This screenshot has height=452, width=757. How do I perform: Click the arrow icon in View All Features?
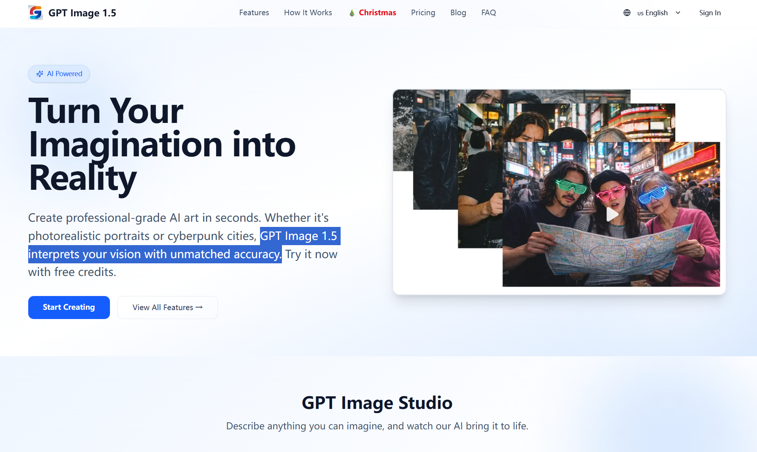[x=199, y=307]
